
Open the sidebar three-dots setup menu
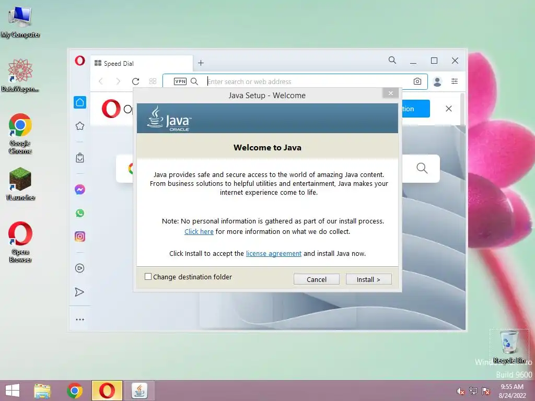[x=80, y=320]
